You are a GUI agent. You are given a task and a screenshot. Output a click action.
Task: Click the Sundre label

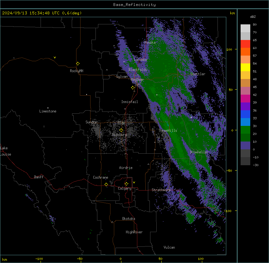[x=91, y=122]
